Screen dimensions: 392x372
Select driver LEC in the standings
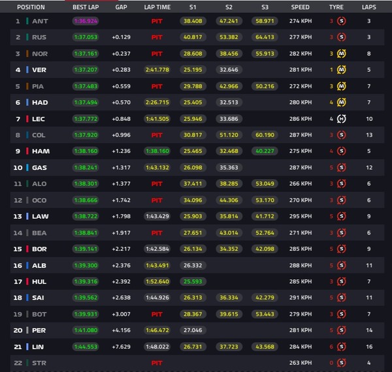point(39,119)
